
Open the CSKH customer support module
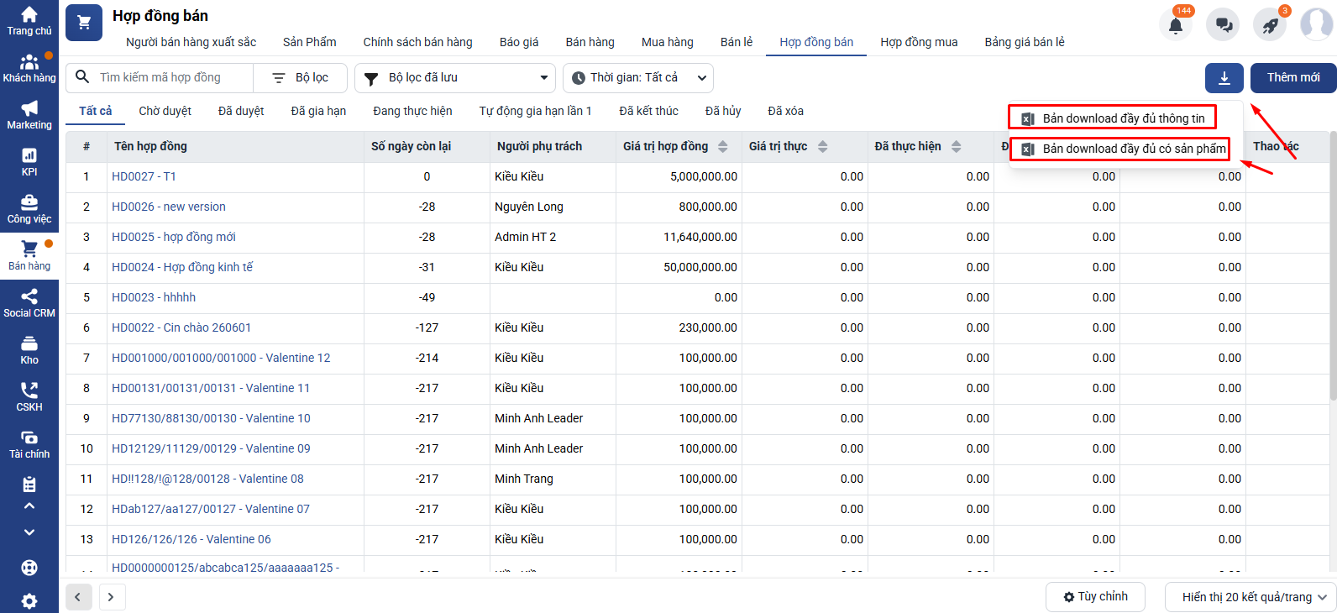click(29, 396)
